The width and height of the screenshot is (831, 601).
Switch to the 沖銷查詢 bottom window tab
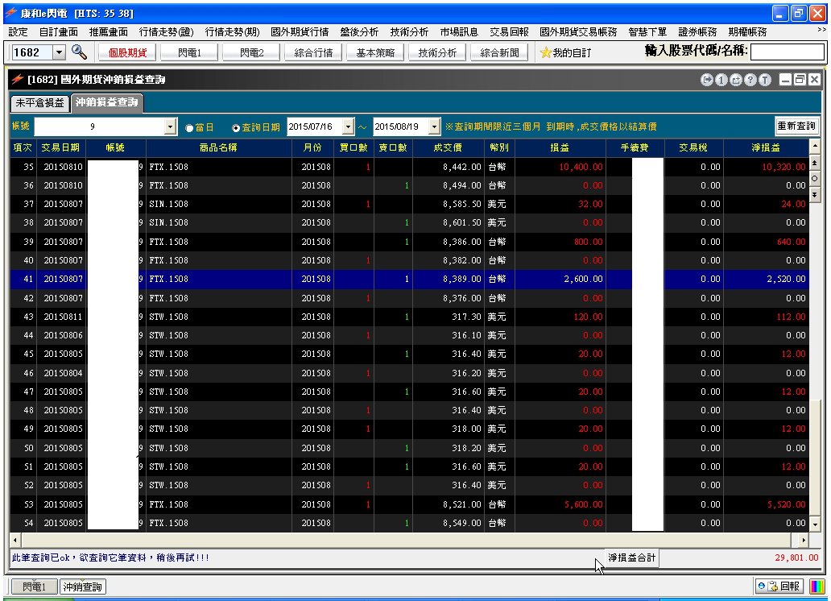(83, 586)
